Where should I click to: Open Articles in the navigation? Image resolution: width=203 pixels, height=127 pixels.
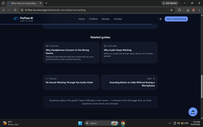coord(118,19)
